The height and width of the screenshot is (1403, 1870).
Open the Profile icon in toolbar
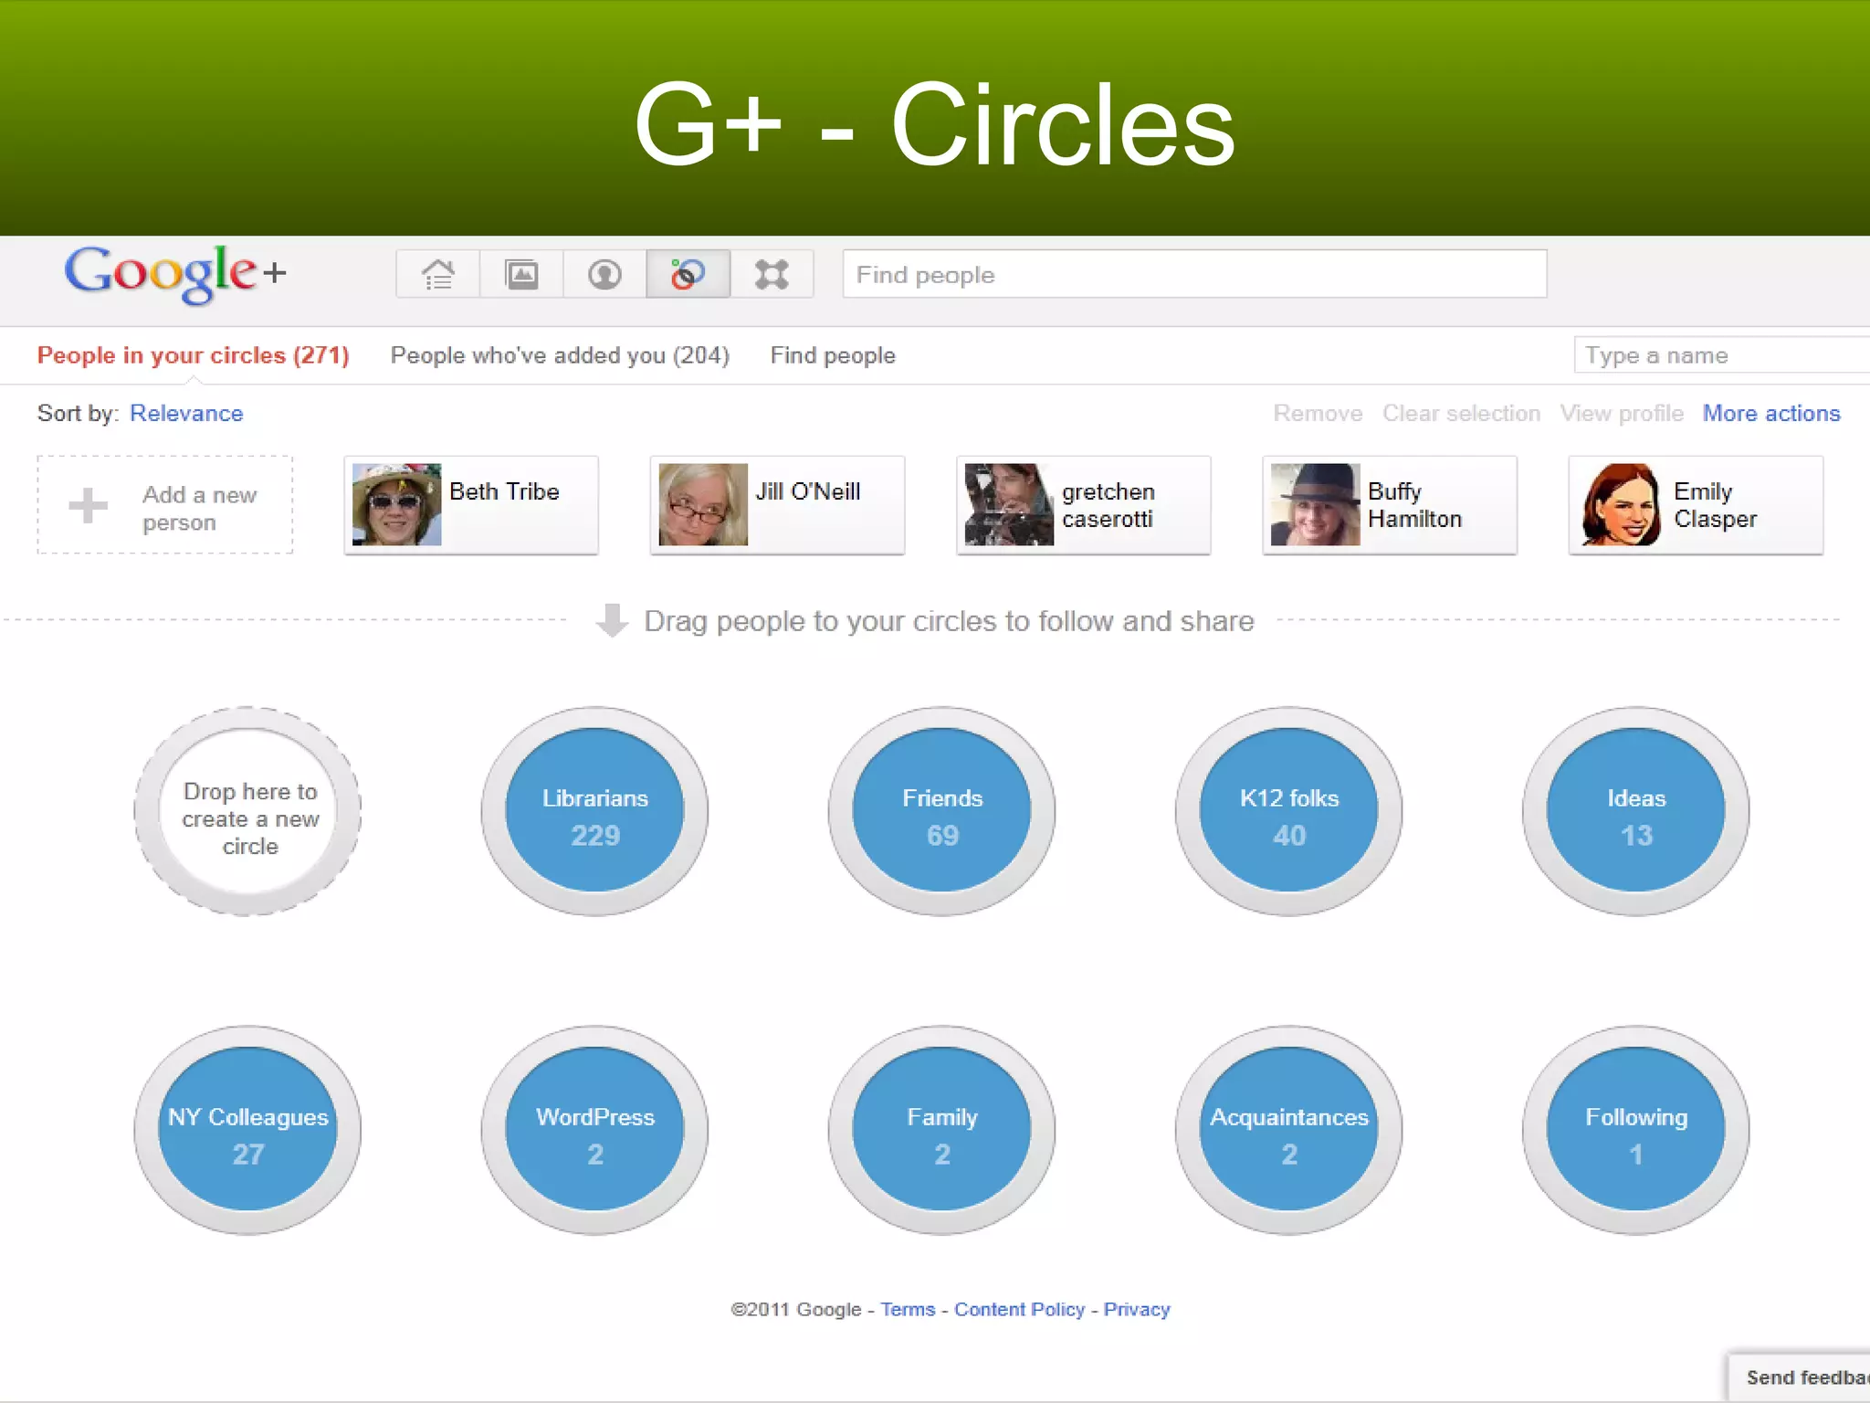(x=604, y=274)
